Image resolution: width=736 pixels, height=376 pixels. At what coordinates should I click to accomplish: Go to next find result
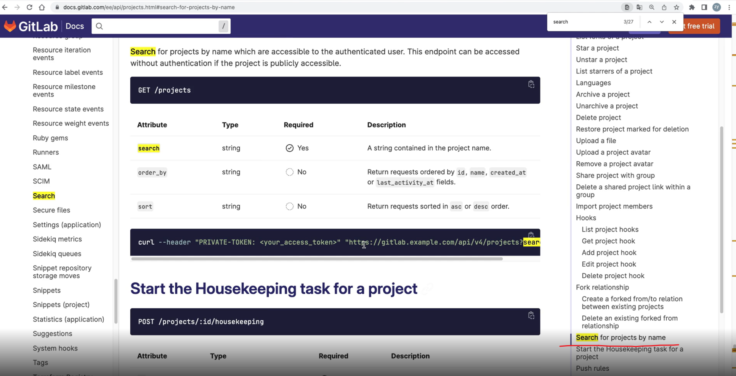coord(662,22)
